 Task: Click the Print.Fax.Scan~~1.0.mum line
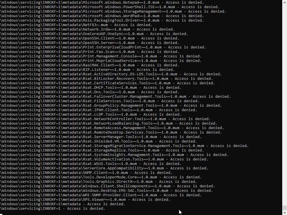coord(89,52)
